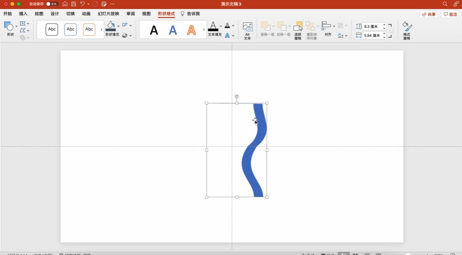
Task: Open the shape effects dropdown arrow
Action: (130, 35)
